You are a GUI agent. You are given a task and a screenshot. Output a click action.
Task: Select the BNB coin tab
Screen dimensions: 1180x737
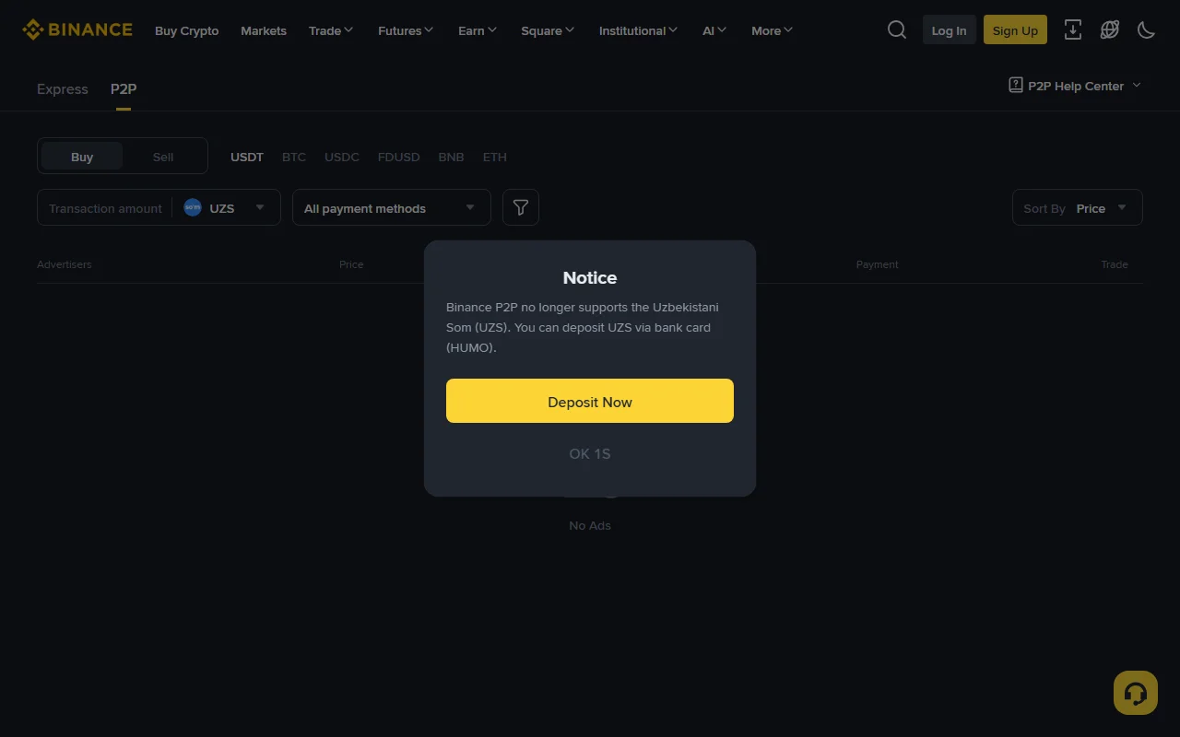451,157
